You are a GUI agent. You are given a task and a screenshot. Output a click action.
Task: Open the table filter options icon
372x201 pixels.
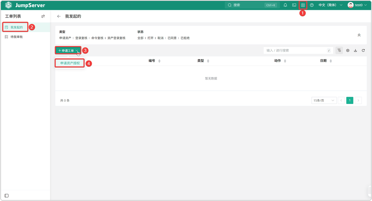339,50
